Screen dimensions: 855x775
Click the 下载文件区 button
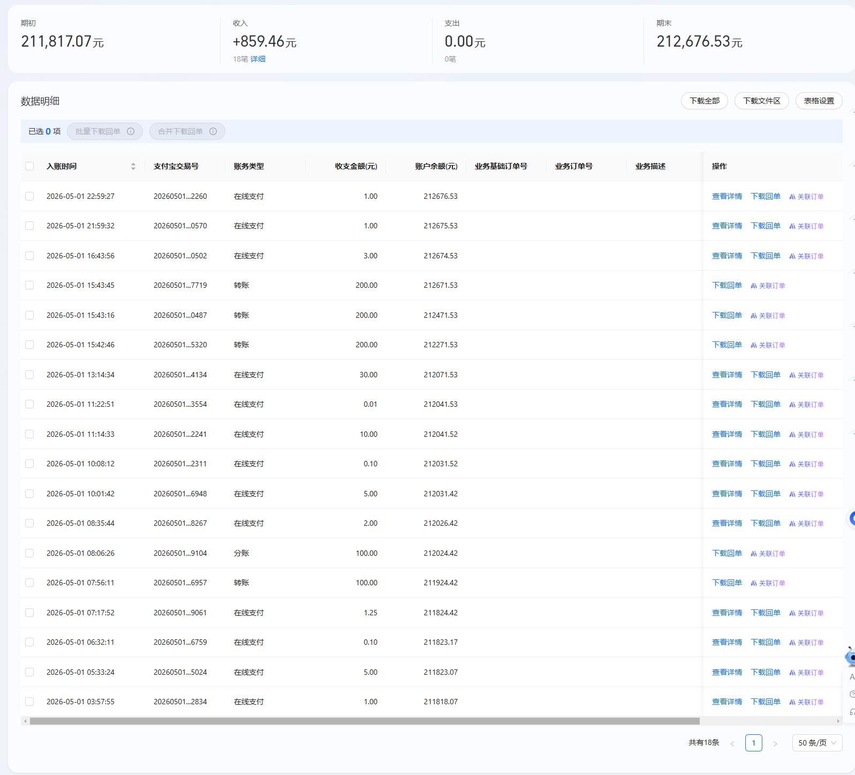click(762, 101)
